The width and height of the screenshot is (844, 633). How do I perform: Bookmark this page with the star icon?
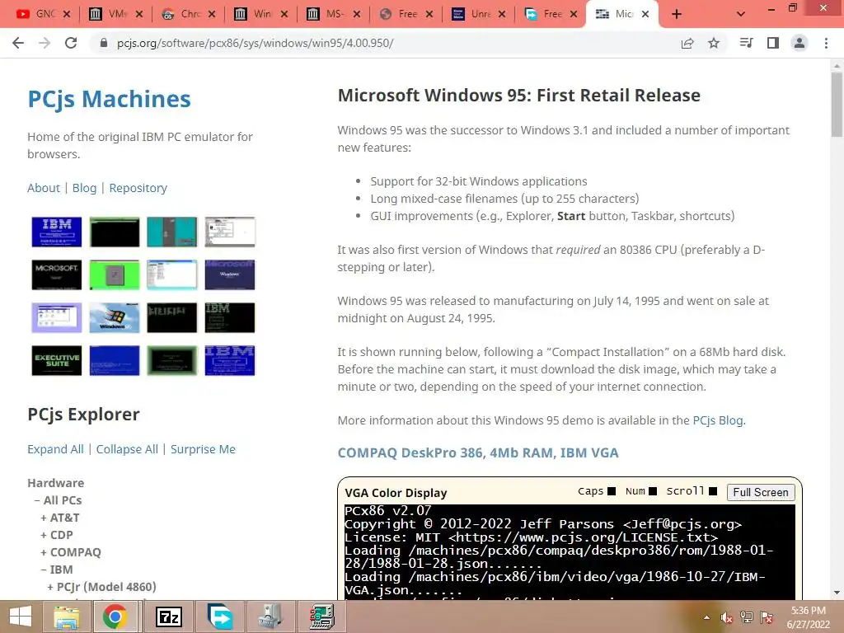click(x=714, y=43)
